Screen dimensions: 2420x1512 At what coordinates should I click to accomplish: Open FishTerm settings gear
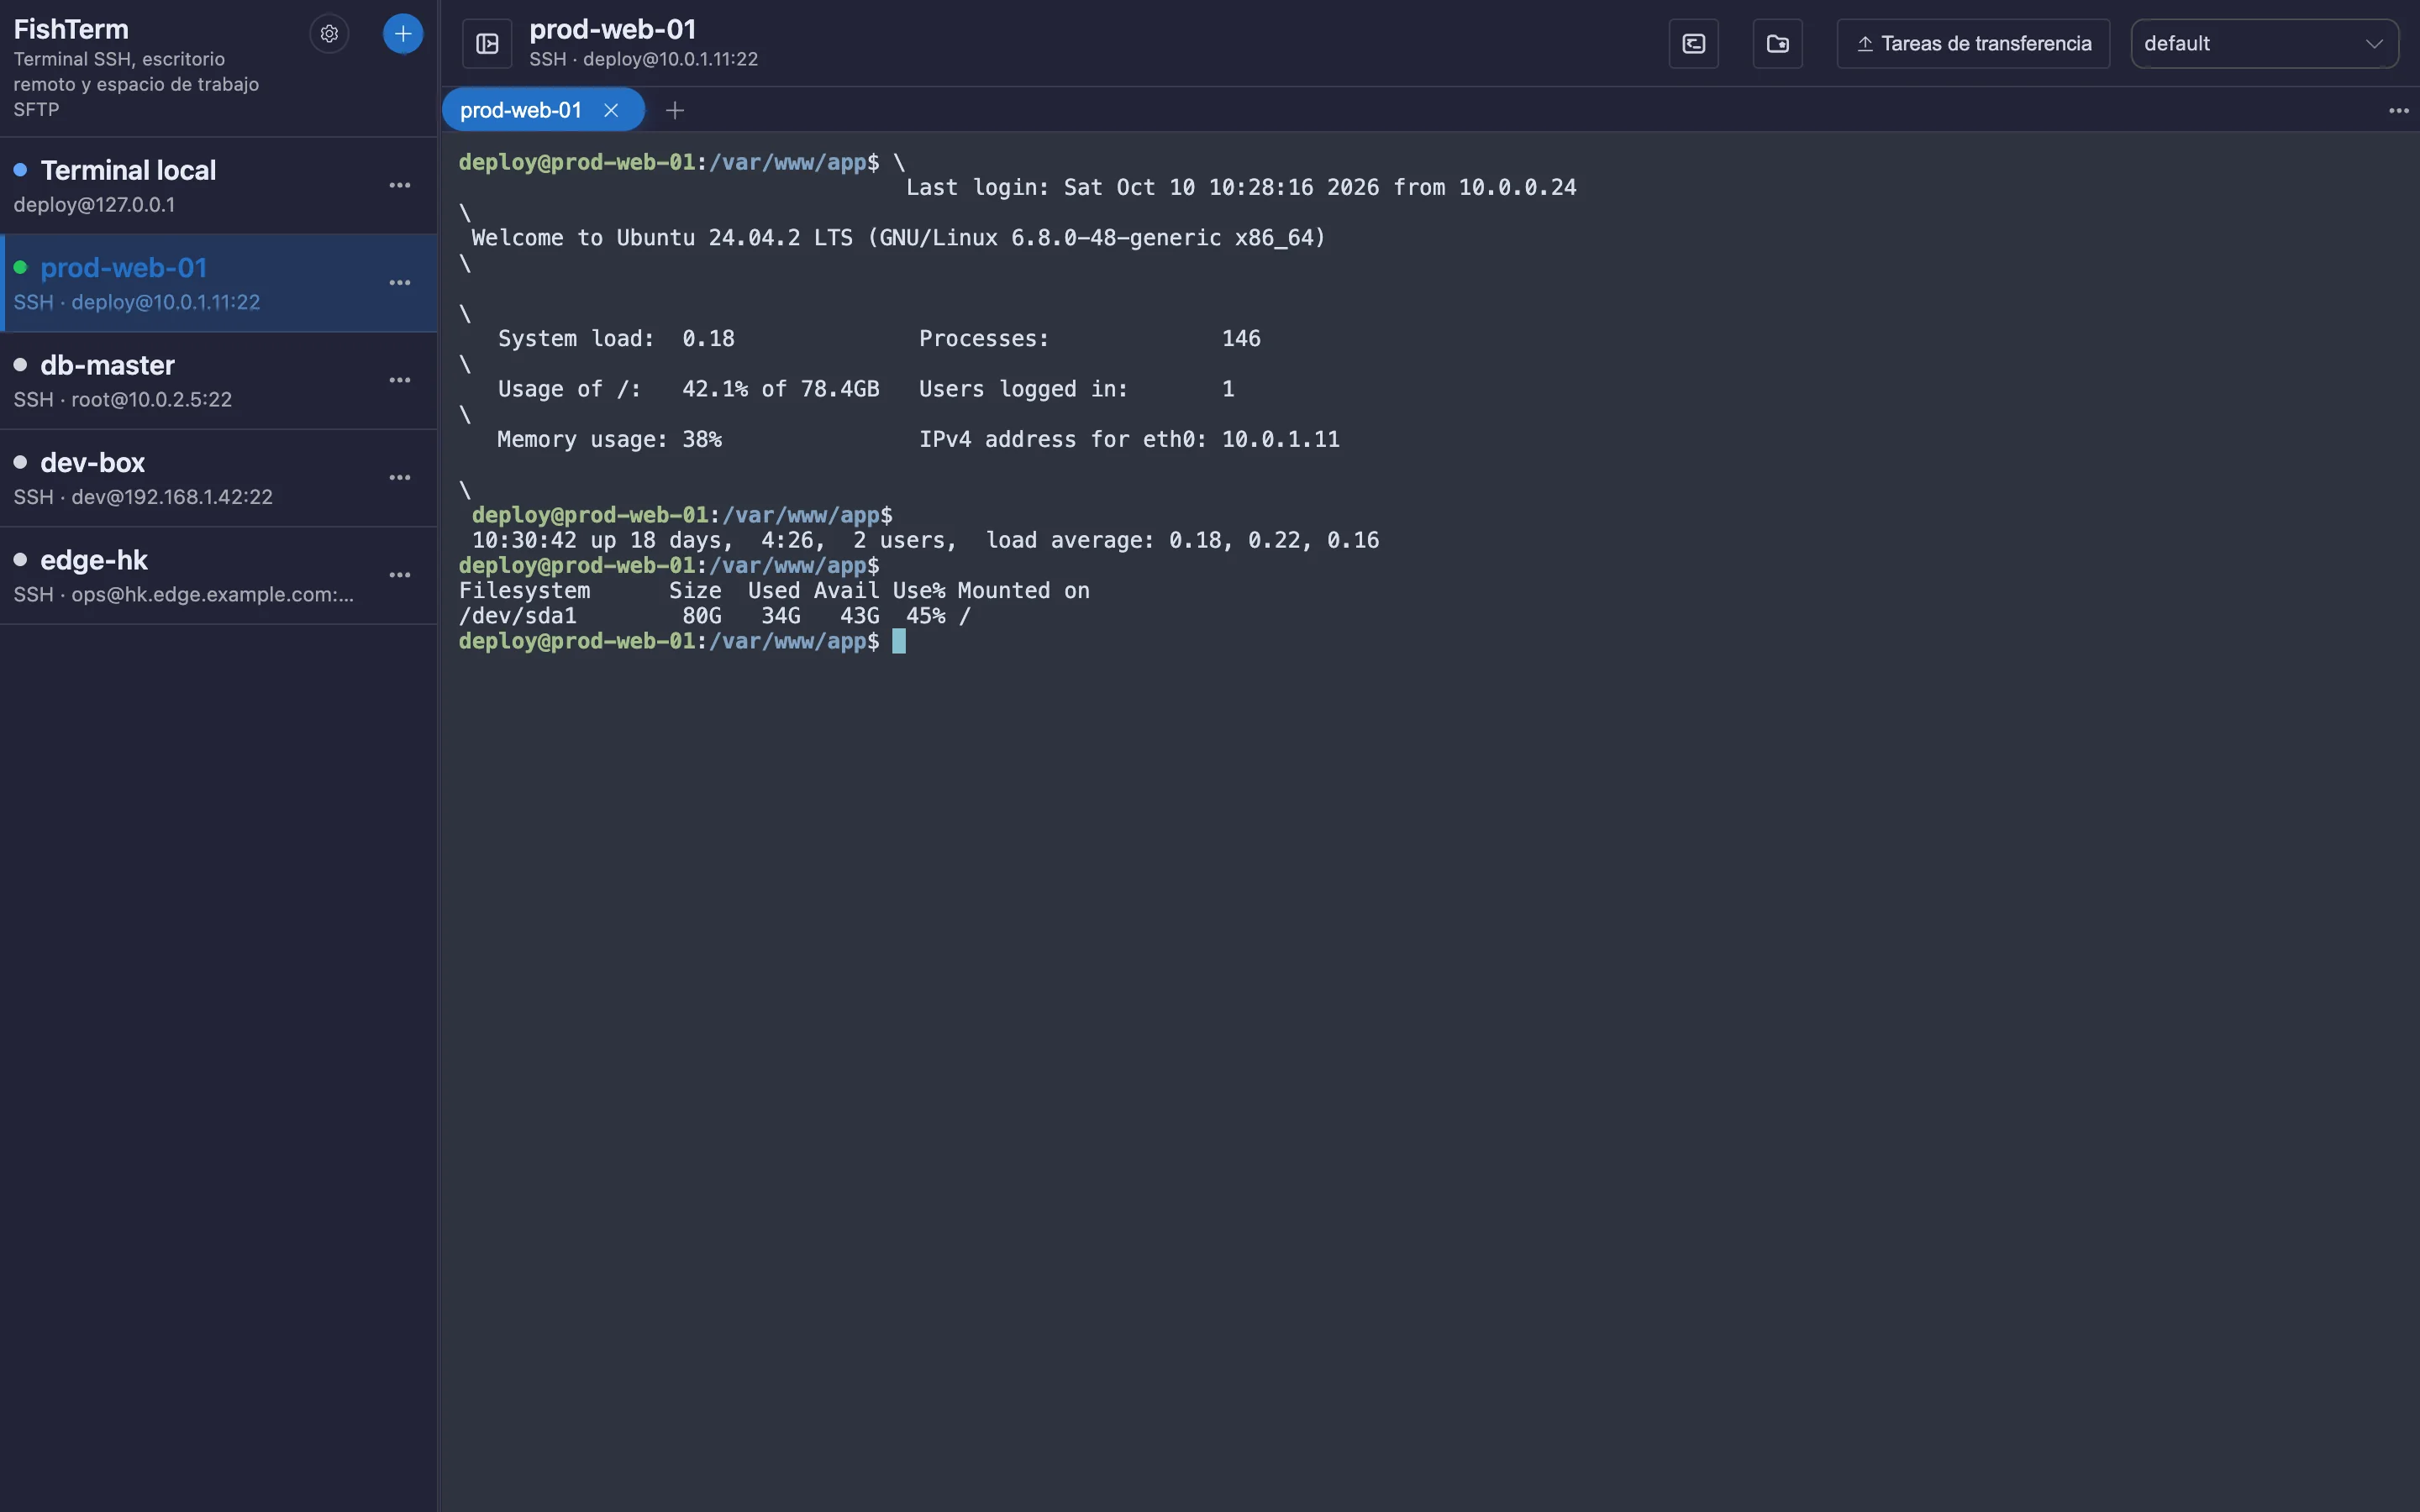[x=329, y=34]
